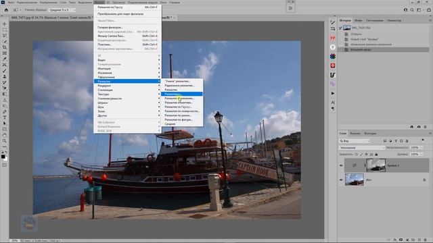The height and width of the screenshot is (243, 433).
Task: Open the Paragraph panel icon
Action: point(333,109)
